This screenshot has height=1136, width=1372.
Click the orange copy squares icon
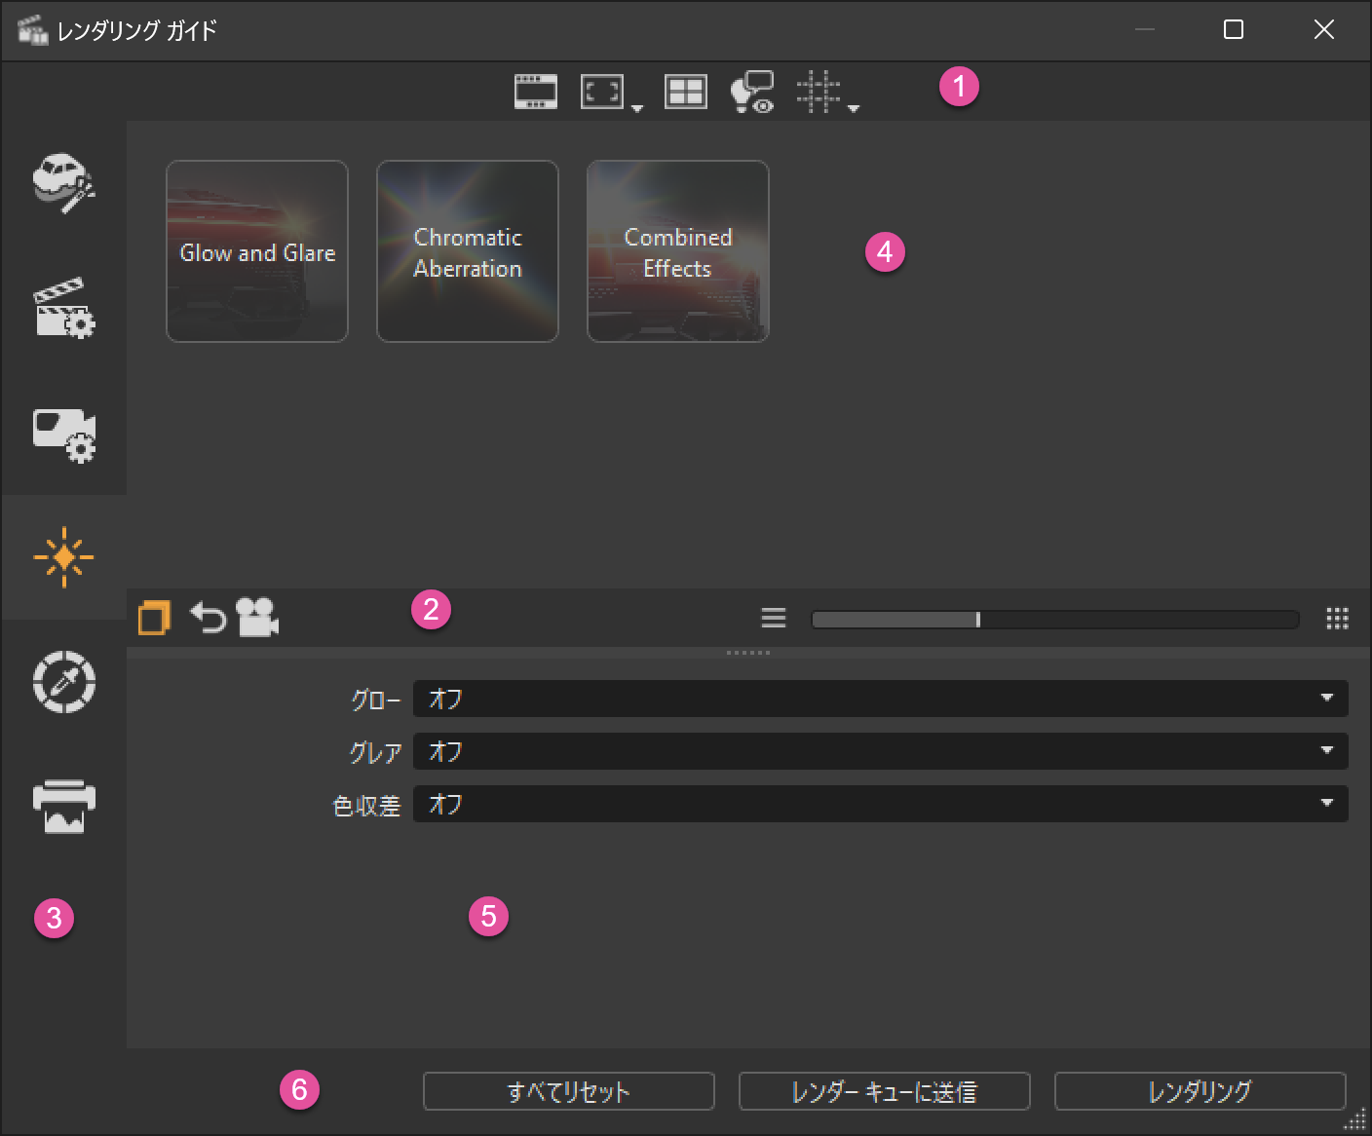click(155, 618)
